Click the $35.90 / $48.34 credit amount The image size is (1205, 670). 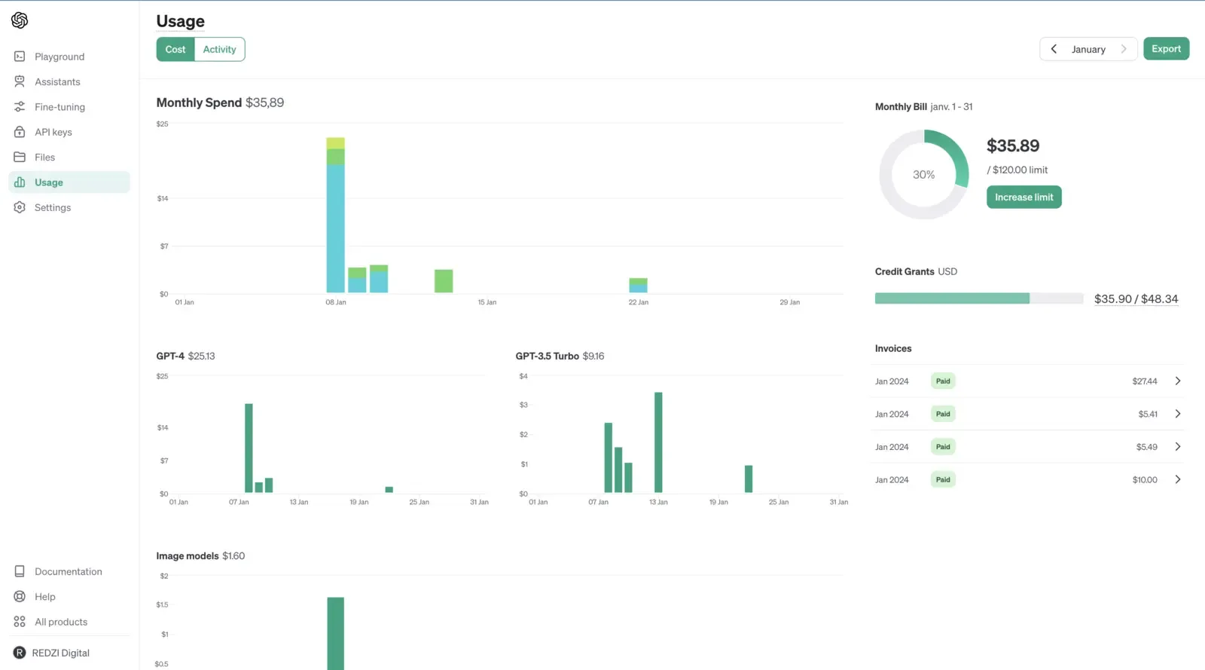1136,299
